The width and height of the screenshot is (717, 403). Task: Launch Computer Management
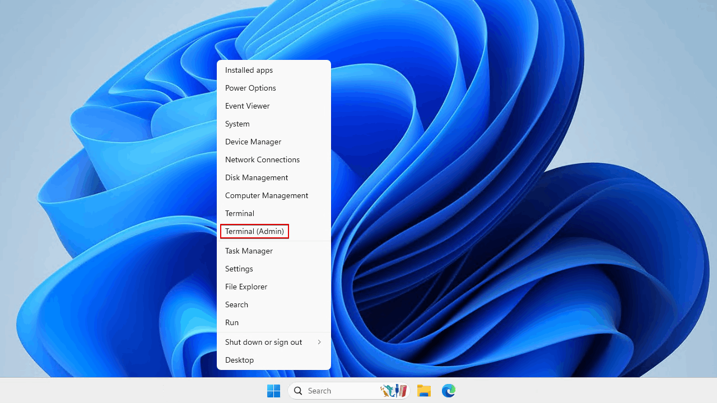(267, 195)
